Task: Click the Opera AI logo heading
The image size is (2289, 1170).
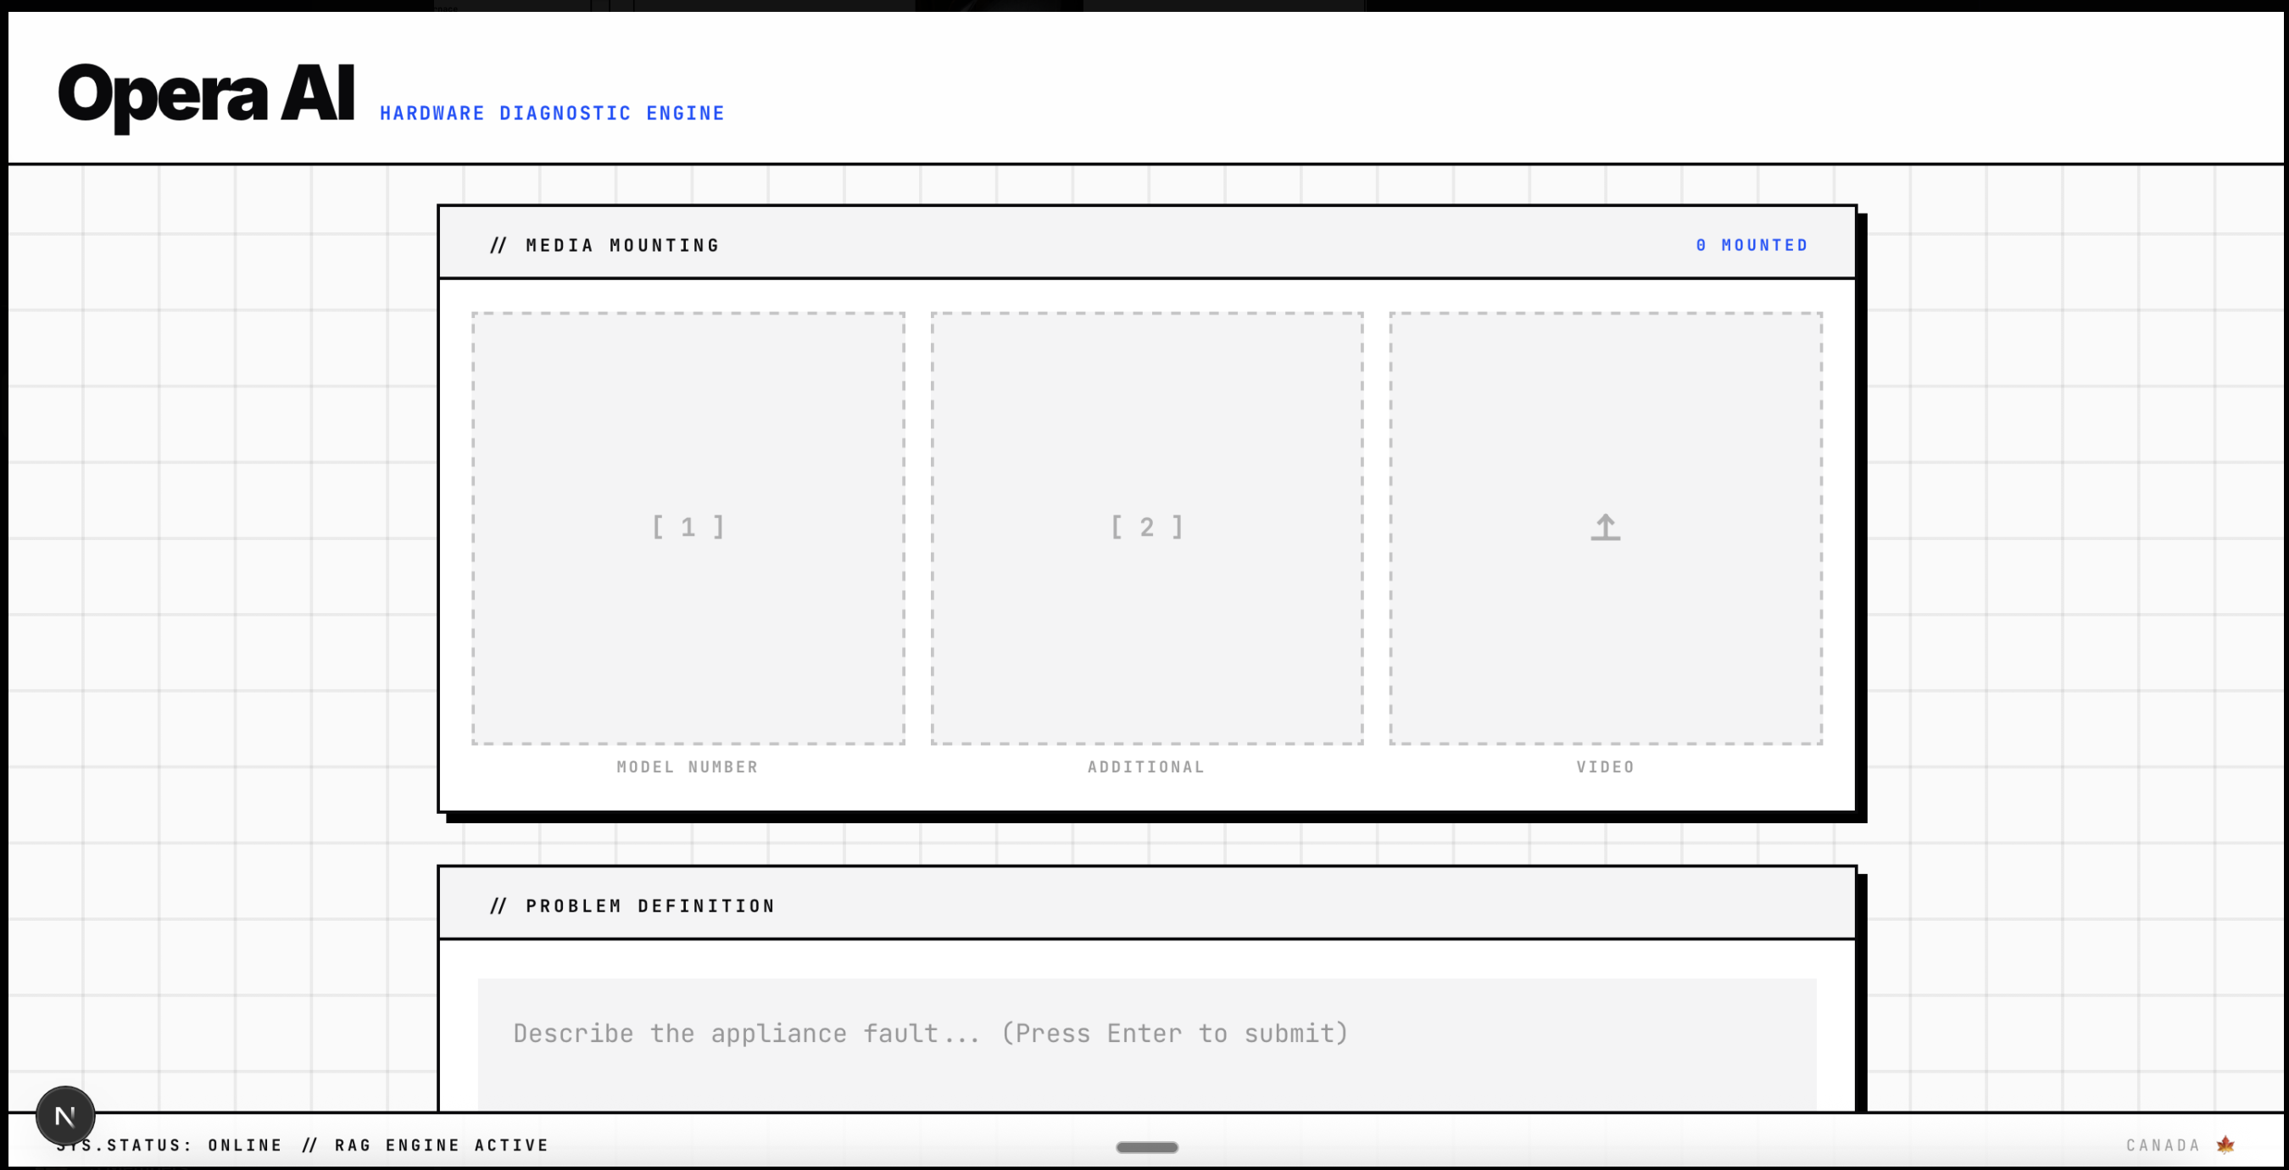Action: pyautogui.click(x=206, y=94)
